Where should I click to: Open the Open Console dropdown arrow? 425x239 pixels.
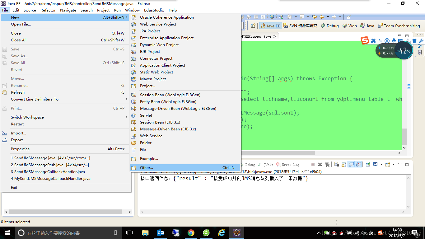[x=394, y=164]
